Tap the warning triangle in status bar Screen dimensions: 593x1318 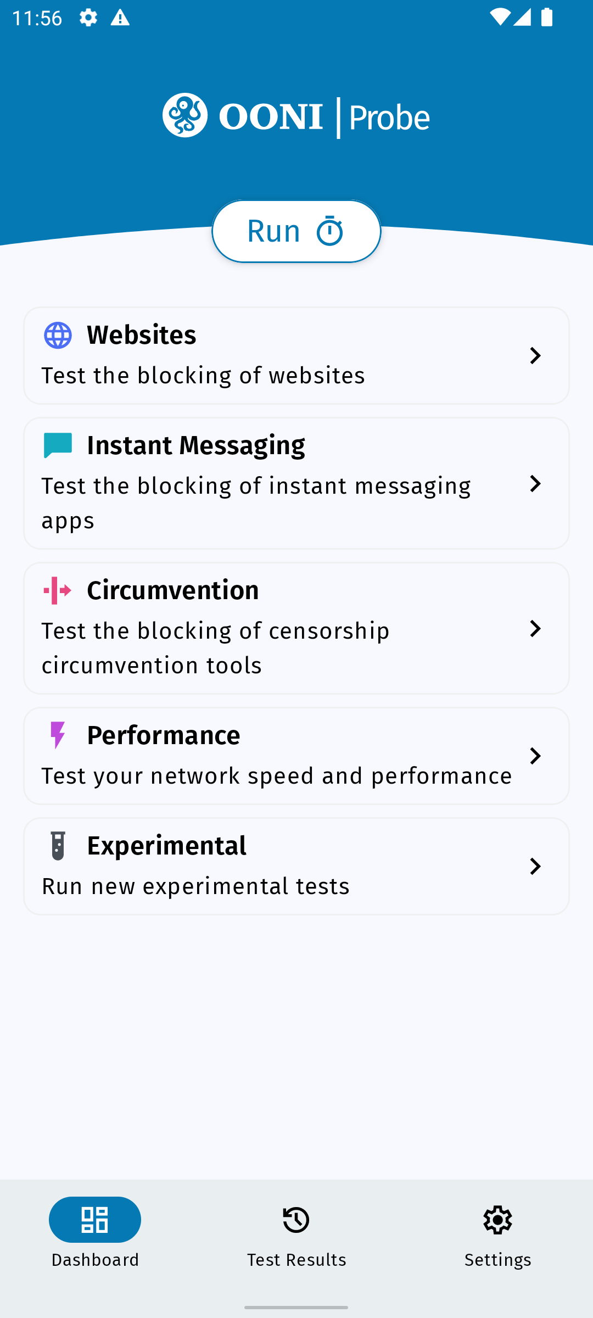tap(120, 18)
